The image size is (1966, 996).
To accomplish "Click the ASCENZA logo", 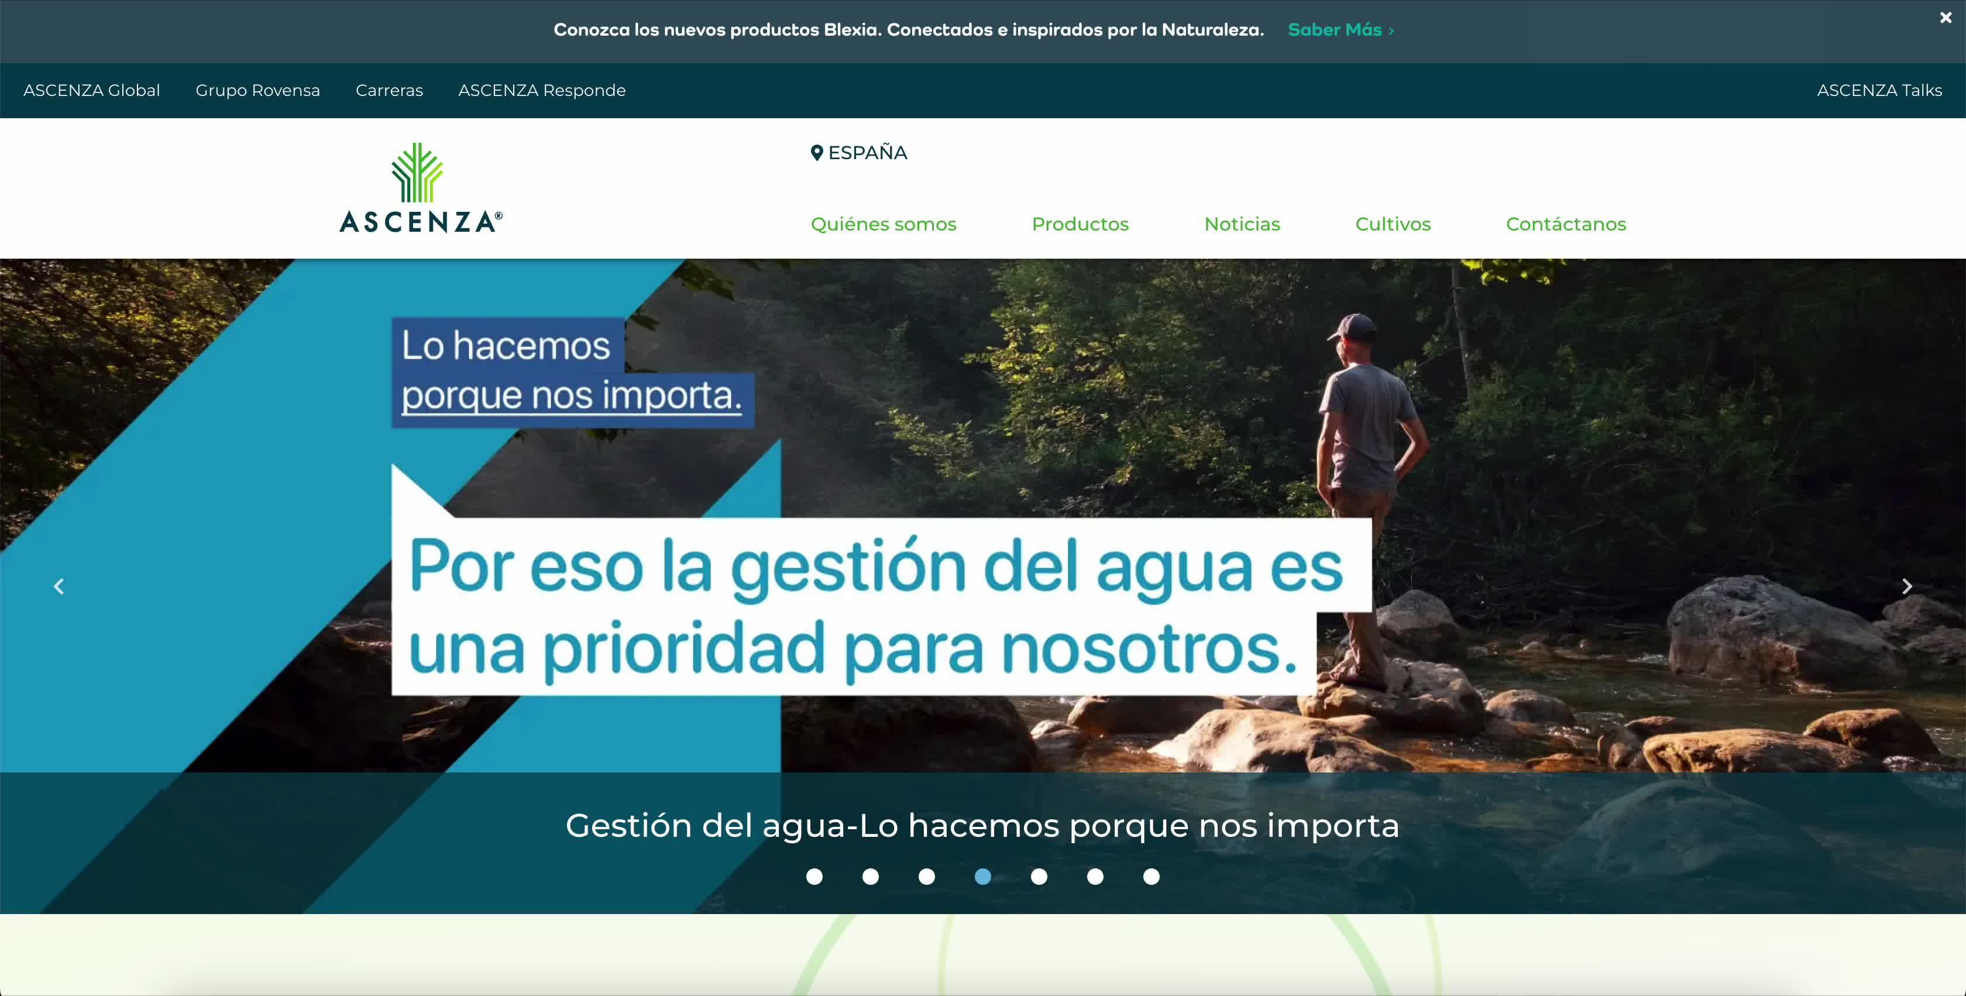I will coord(421,188).
